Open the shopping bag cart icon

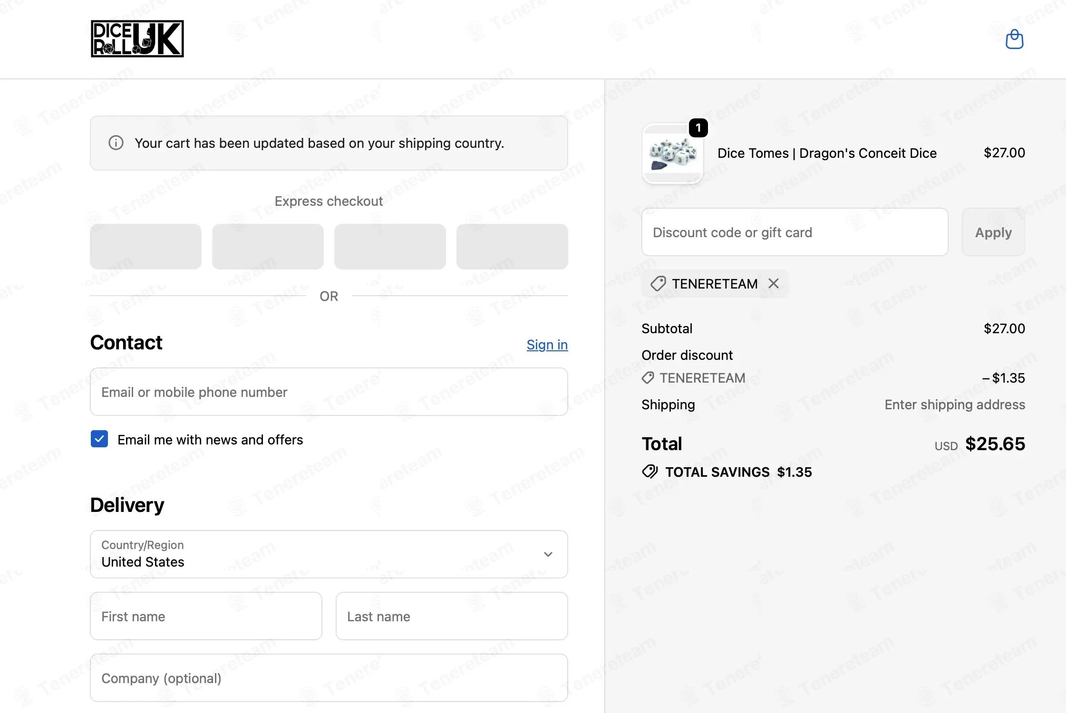(x=1014, y=39)
